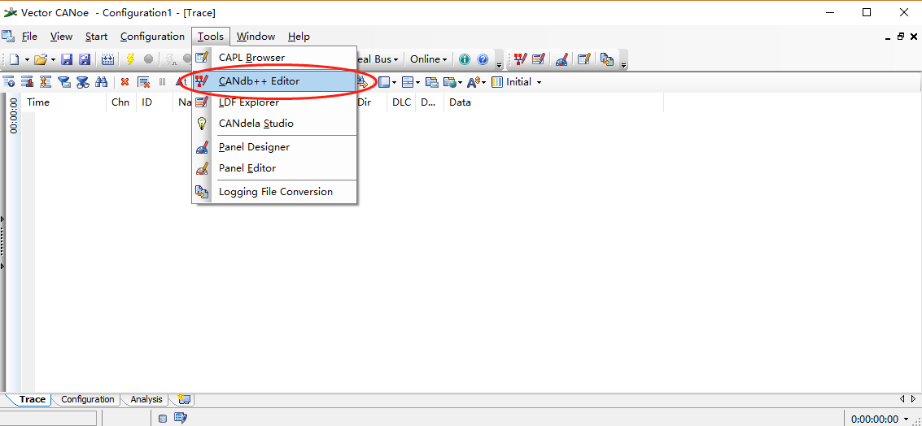Choose CANdb++ Editor in Tools menu
Image resolution: width=922 pixels, height=426 pixels.
[274, 81]
